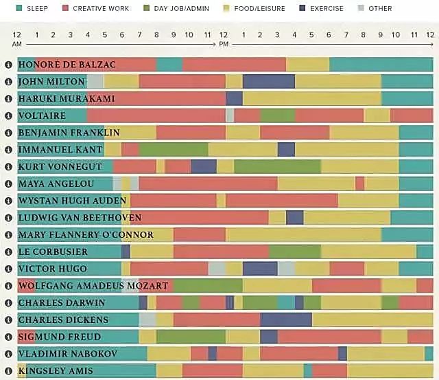The height and width of the screenshot is (380, 439).
Task: Select the EXERCISE legend label
Action: click(327, 8)
